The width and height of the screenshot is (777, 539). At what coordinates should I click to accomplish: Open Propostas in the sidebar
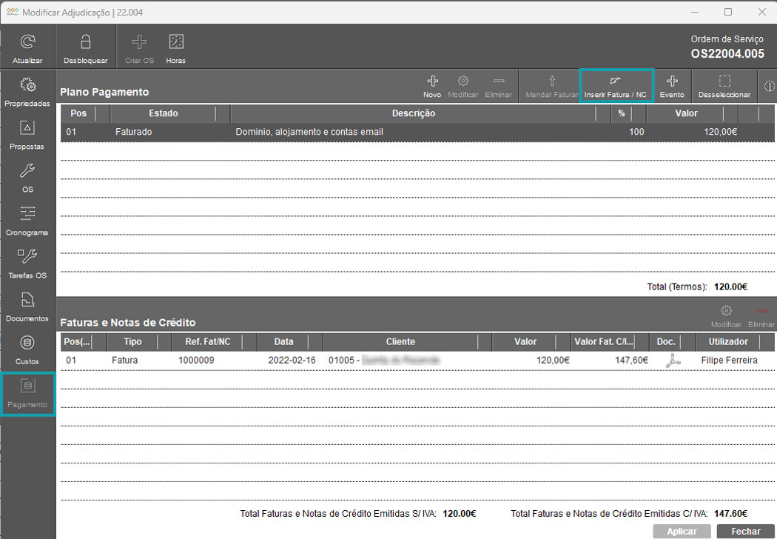point(27,135)
